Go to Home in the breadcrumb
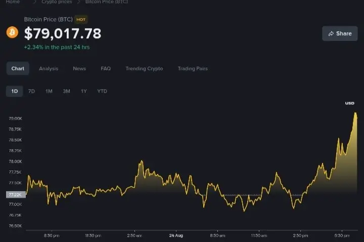This screenshot has height=242, width=364. coord(13,2)
